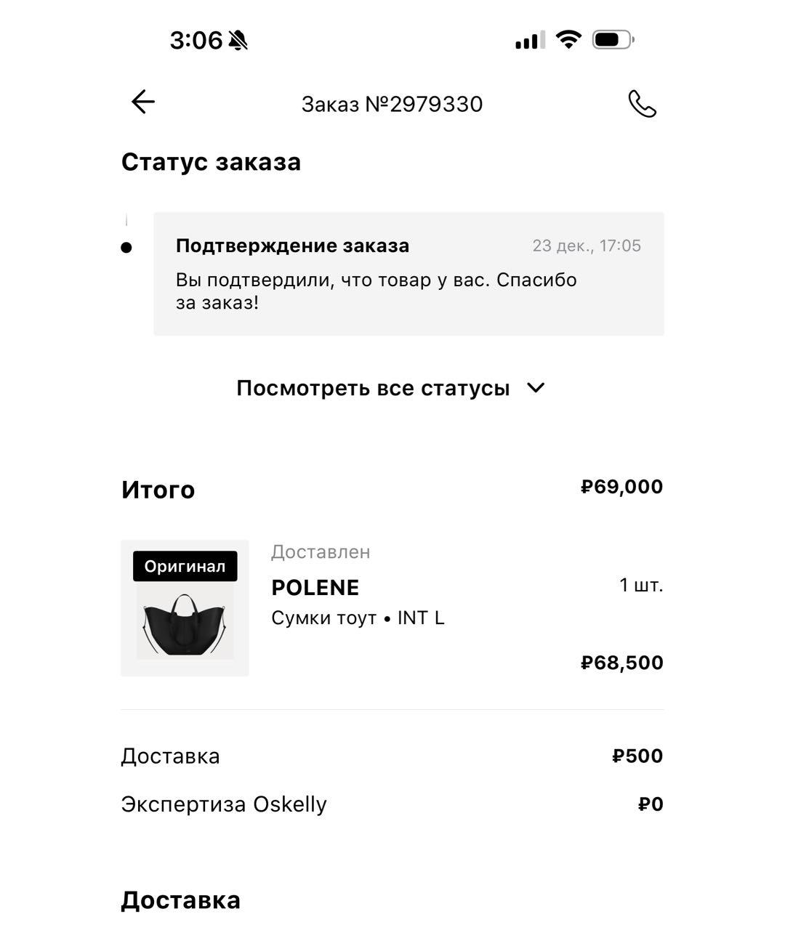Tap the phone call icon
Image resolution: width=785 pixels, height=930 pixels.
pyautogui.click(x=643, y=104)
